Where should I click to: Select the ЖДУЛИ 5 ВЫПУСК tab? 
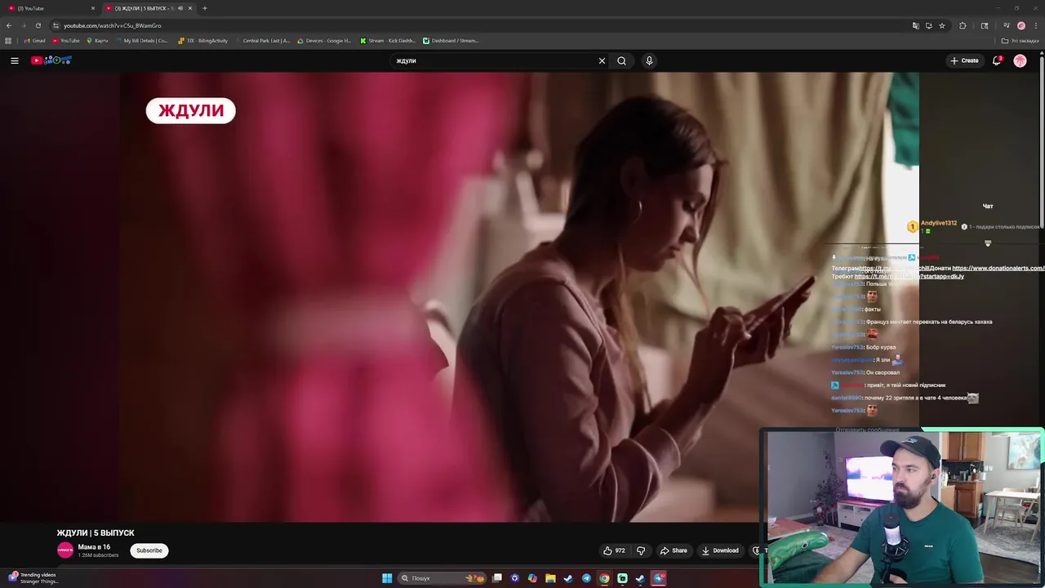[x=147, y=8]
